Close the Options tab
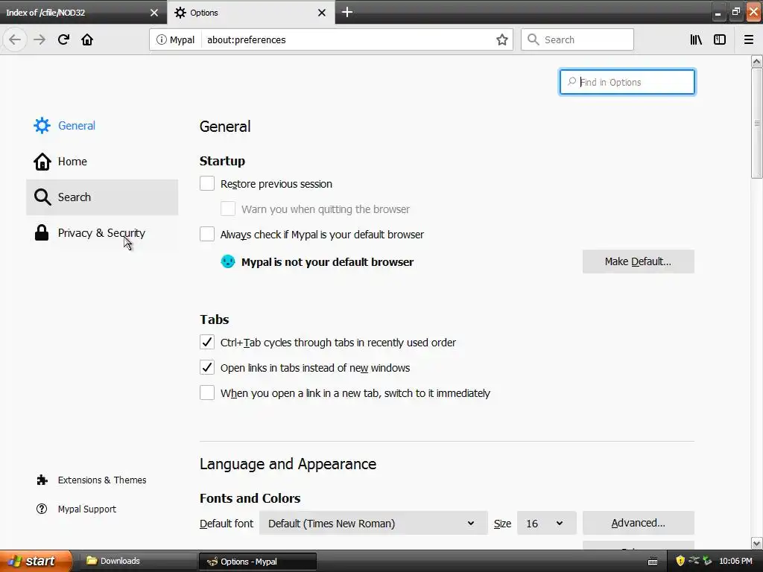 (x=322, y=13)
